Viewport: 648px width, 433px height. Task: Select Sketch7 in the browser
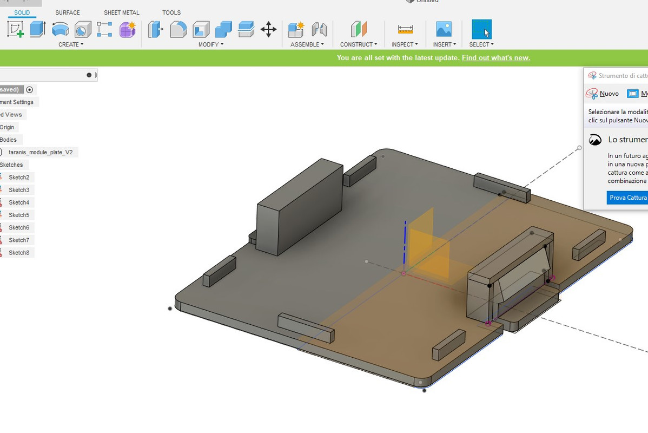click(x=18, y=240)
